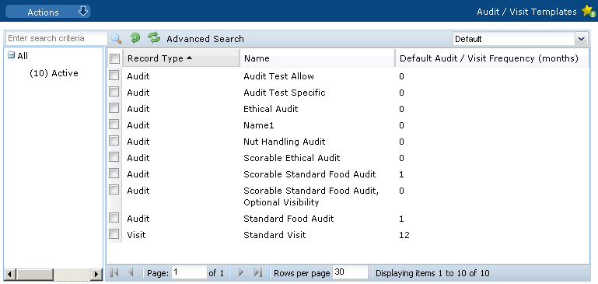This screenshot has width=598, height=284.
Task: Check the Optional Visibility audit row
Action: pos(114,190)
